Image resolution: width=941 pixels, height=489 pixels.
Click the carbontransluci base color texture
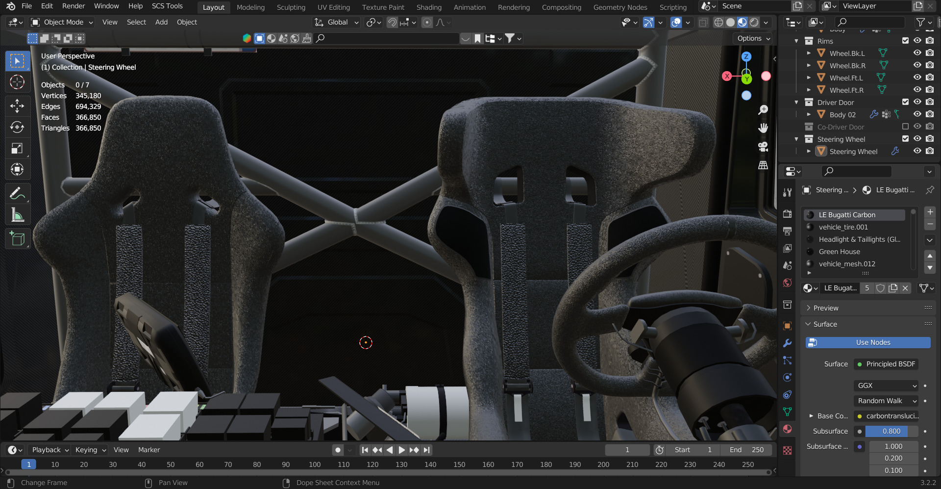coord(886,416)
